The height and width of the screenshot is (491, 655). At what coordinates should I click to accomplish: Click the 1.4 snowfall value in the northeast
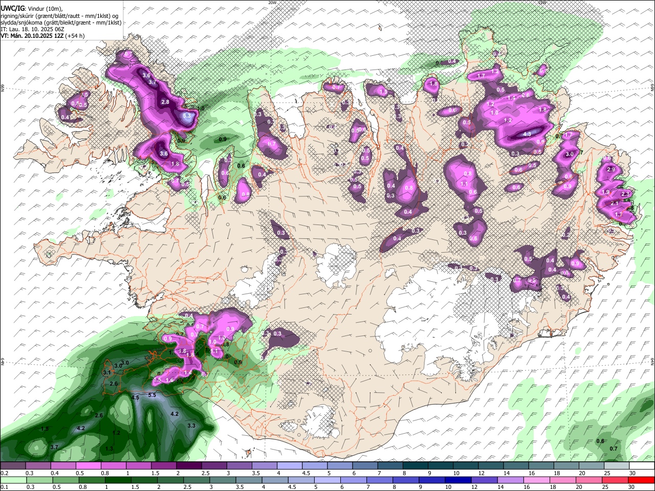tap(511, 98)
